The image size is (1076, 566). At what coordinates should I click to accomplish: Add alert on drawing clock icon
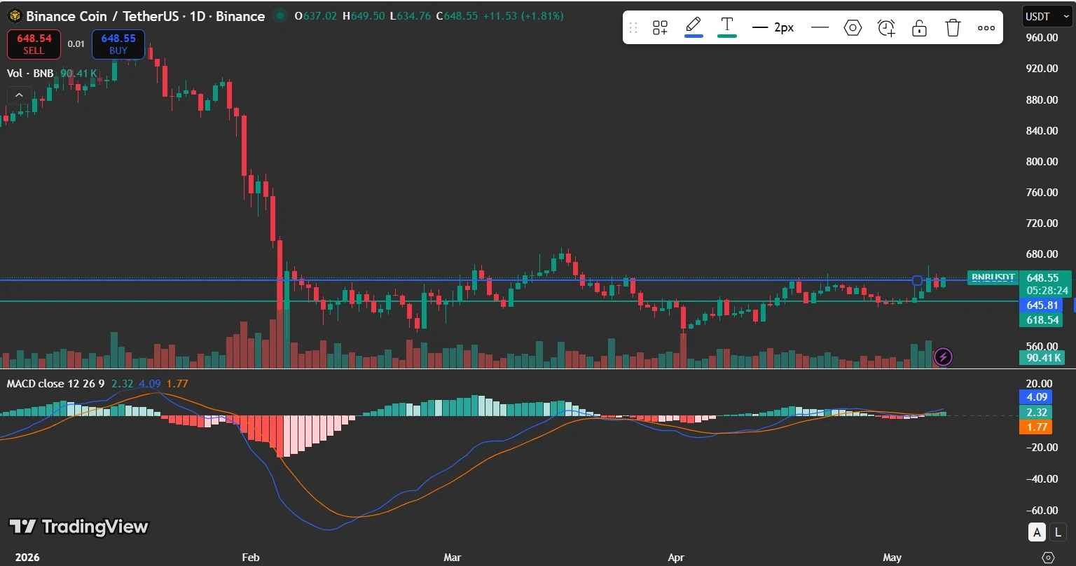(886, 28)
